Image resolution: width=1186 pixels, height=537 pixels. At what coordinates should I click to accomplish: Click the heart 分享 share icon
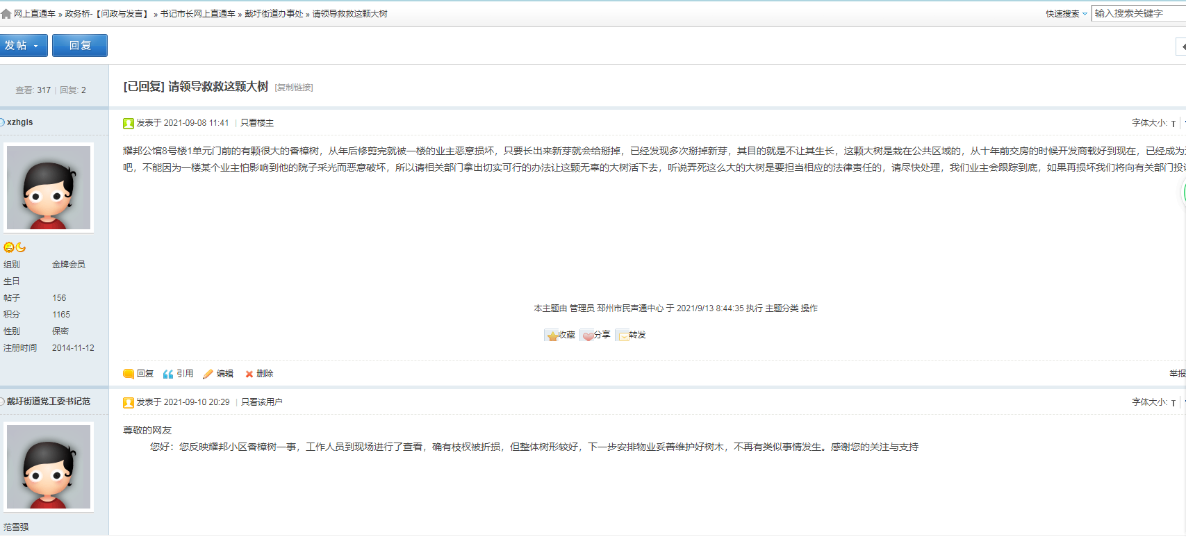pyautogui.click(x=588, y=336)
